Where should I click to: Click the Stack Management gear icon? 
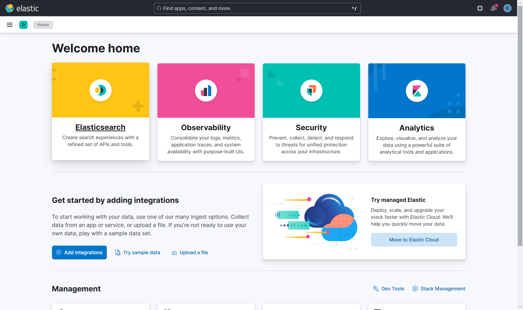[415, 289]
